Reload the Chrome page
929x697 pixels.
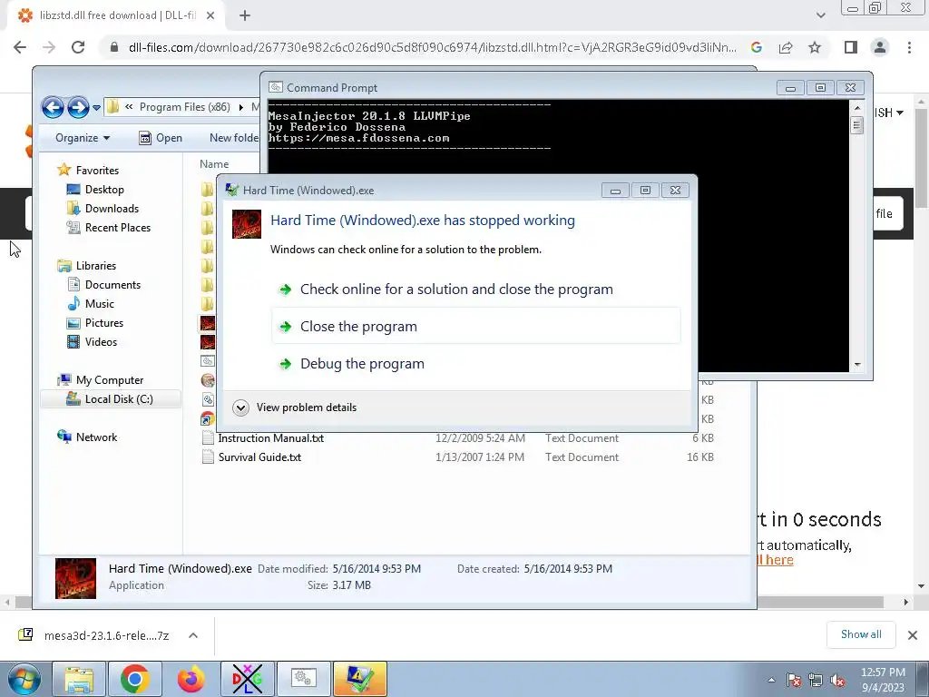click(x=78, y=47)
